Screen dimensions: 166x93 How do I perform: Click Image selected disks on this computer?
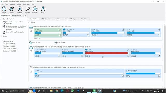(x=14, y=23)
